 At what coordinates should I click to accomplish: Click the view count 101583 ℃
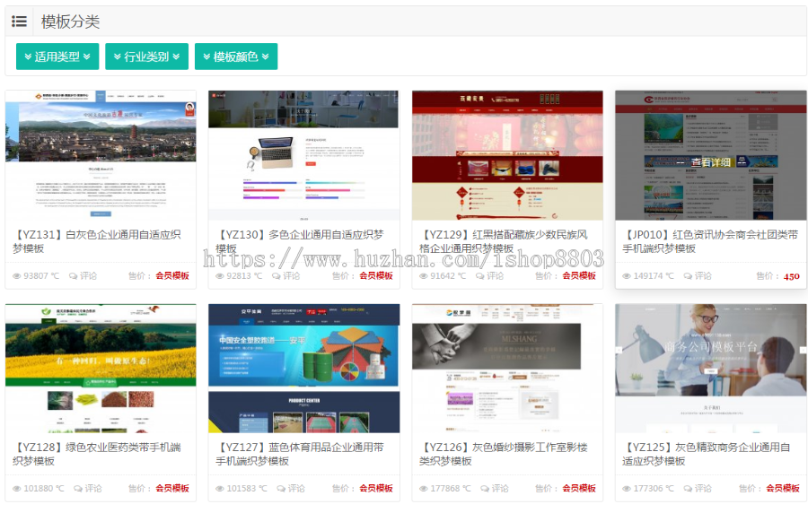coord(247,488)
